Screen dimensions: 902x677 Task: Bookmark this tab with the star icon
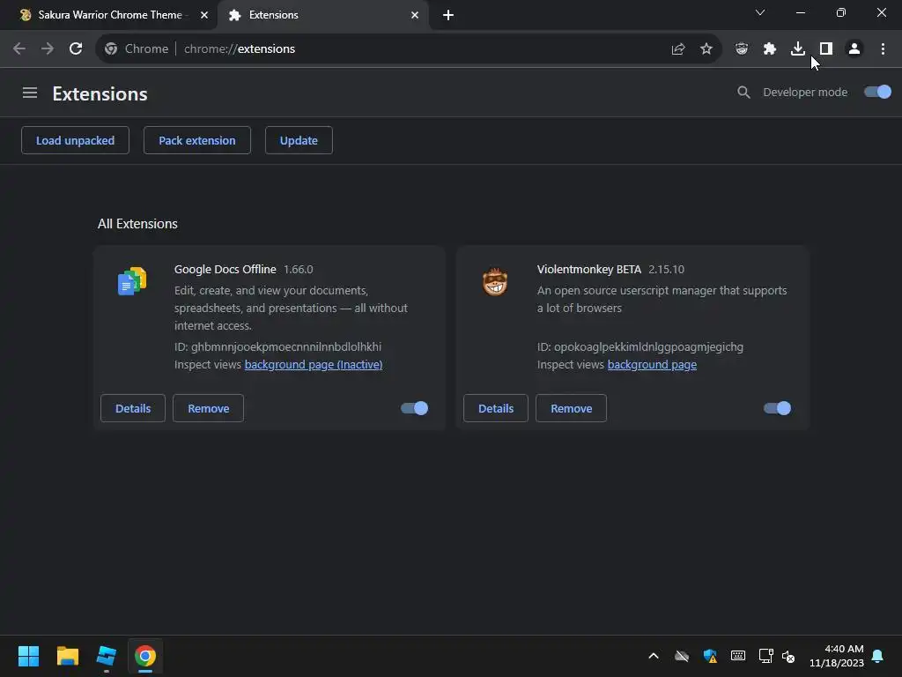(x=706, y=49)
